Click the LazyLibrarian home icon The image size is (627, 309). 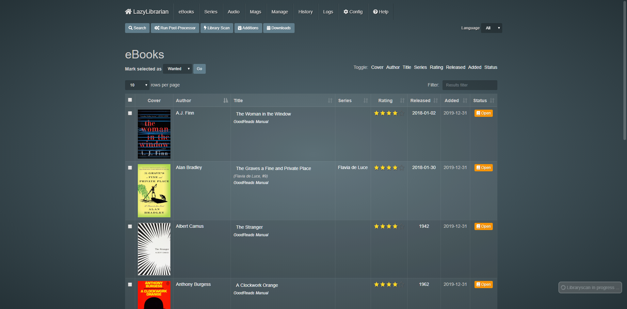(x=128, y=12)
